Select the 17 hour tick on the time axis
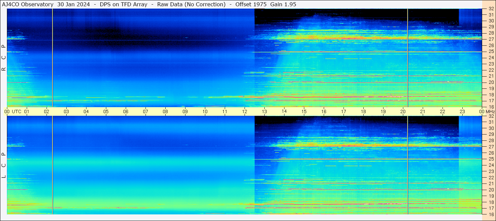Viewport: 496px width, 221px height. pos(344,111)
